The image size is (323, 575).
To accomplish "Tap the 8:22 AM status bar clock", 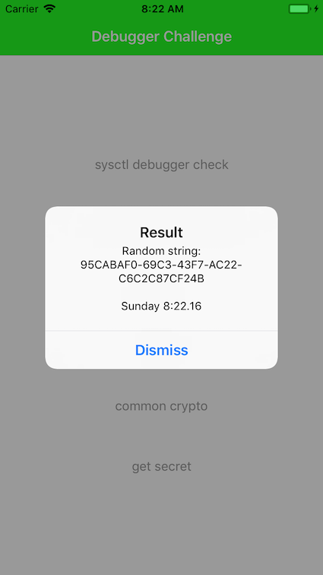I will coord(162,9).
